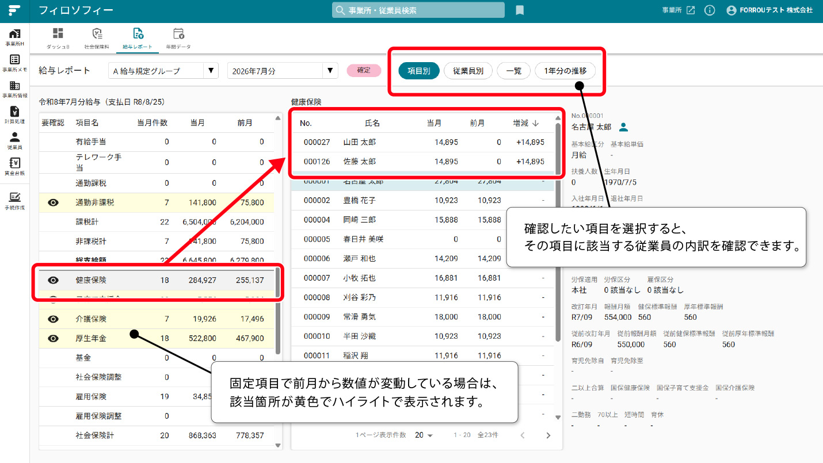Switch to the 社会保険料 tab
Screen dimensions: 823x463
(x=97, y=38)
